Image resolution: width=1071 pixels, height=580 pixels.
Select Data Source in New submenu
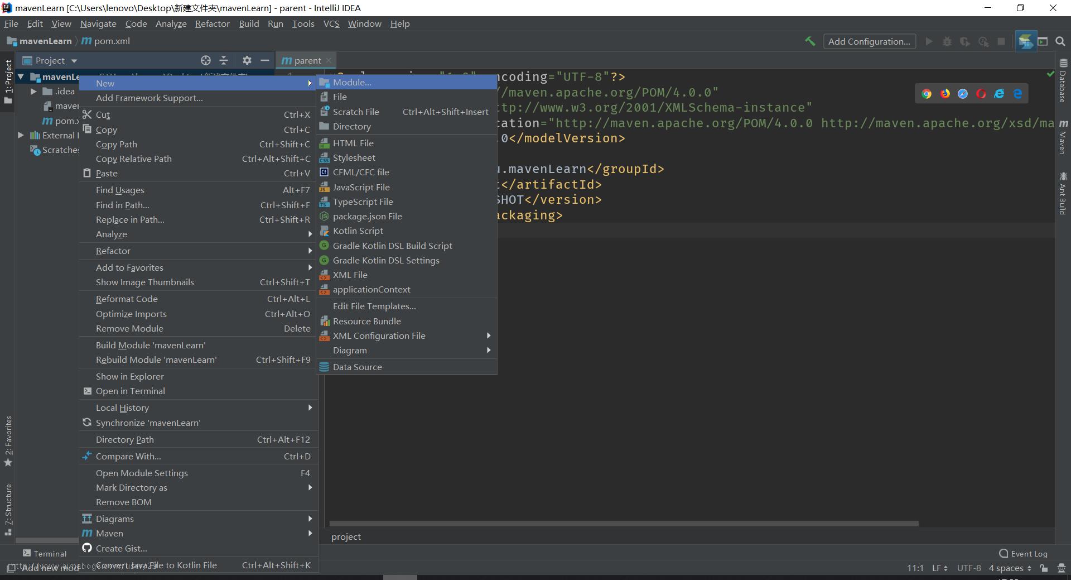point(407,367)
